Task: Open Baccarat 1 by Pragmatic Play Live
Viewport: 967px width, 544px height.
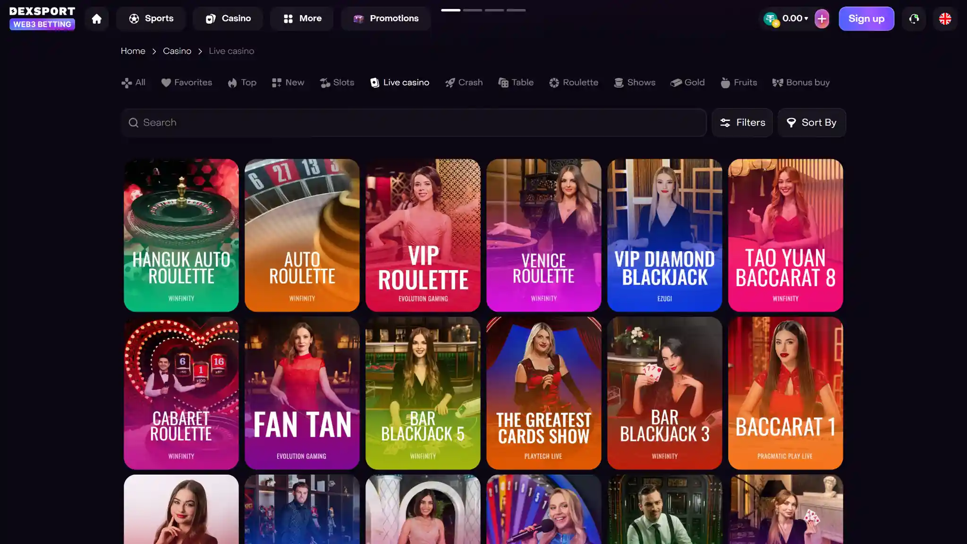Action: [x=786, y=393]
